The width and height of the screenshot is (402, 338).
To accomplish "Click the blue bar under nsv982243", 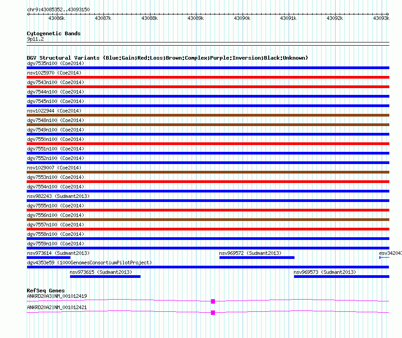I will tap(208, 201).
